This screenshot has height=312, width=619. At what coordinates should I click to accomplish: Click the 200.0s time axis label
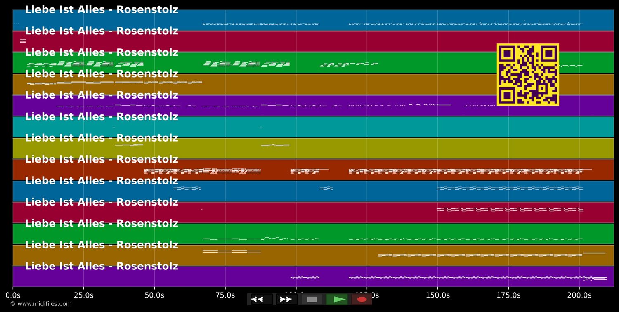click(x=579, y=295)
